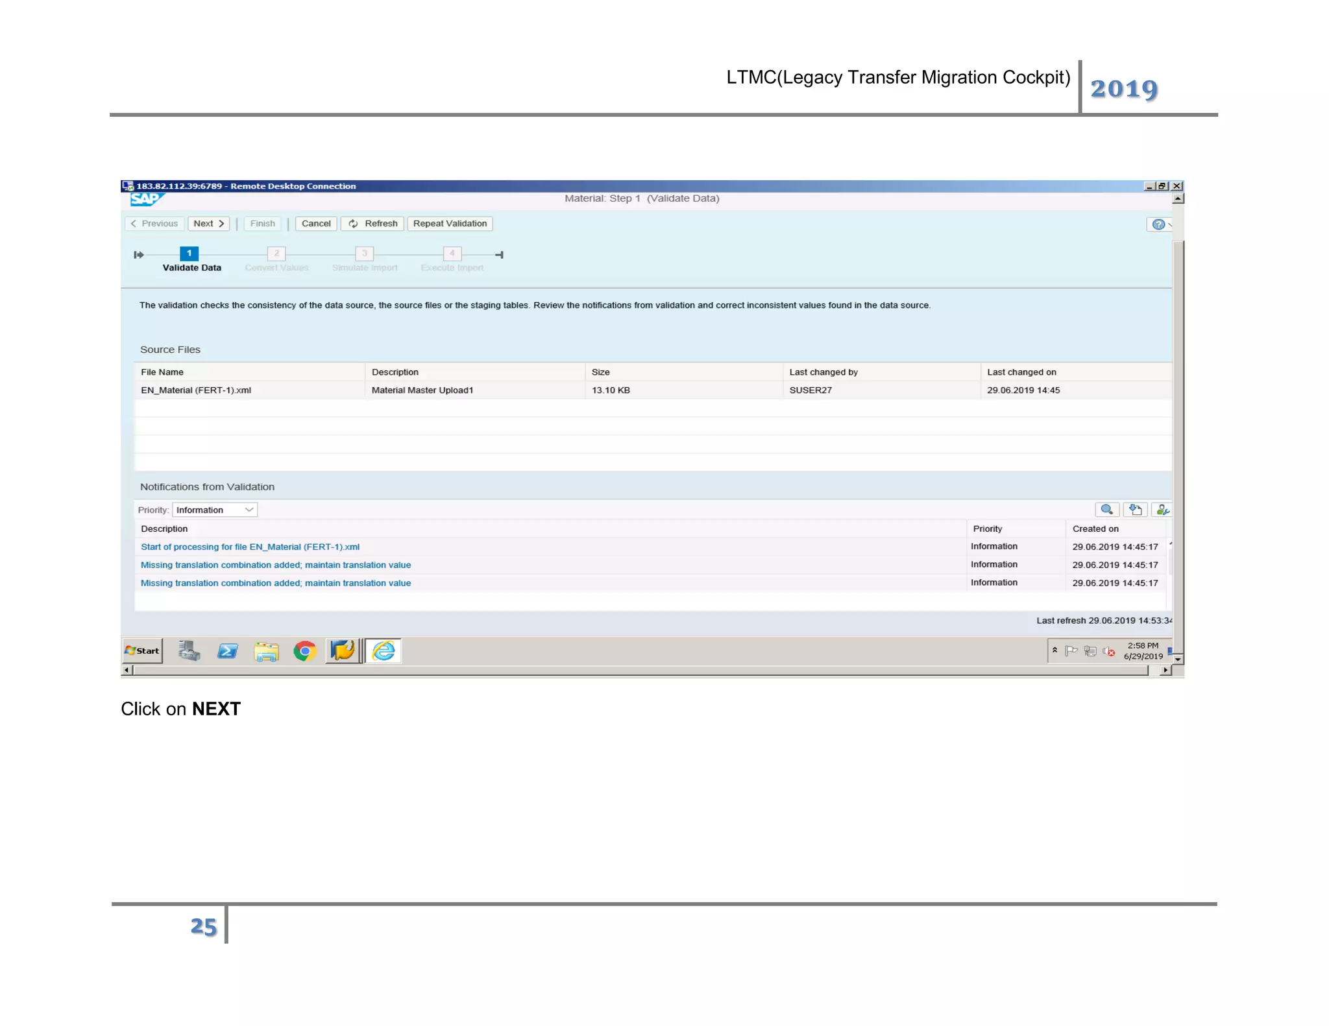The width and height of the screenshot is (1329, 1026).
Task: Click the Refresh button
Action: [373, 224]
